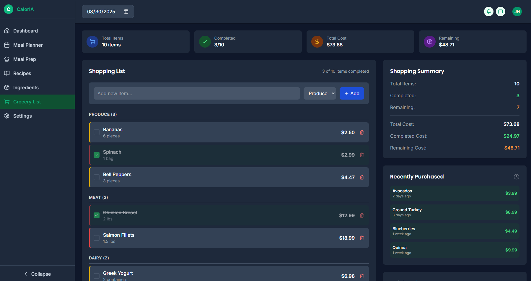Click the Bananas $2.50 price
The height and width of the screenshot is (281, 531).
[348, 132]
